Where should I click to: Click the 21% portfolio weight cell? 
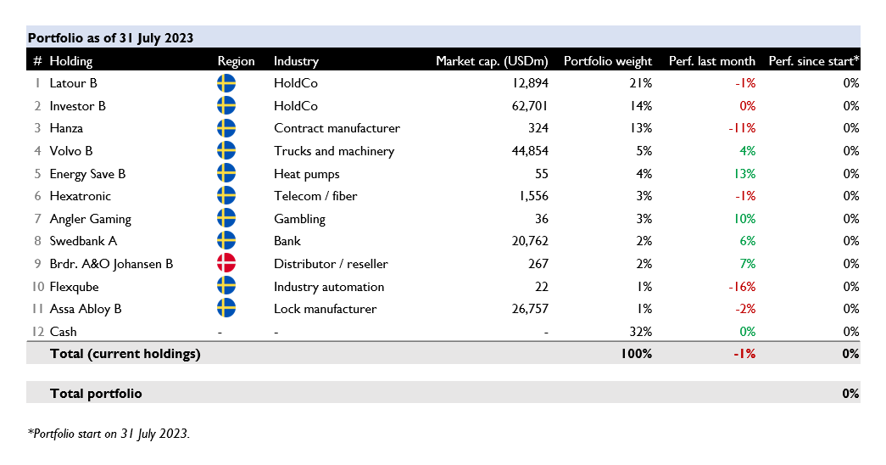tap(641, 83)
